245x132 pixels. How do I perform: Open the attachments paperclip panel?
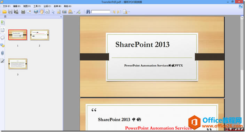point(2,53)
